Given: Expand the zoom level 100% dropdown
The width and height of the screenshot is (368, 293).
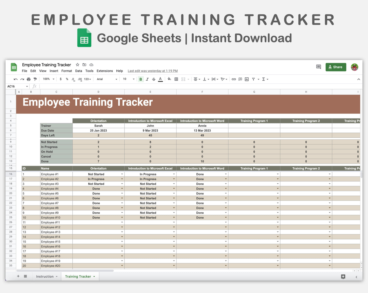Looking at the screenshot, I should [x=48, y=79].
